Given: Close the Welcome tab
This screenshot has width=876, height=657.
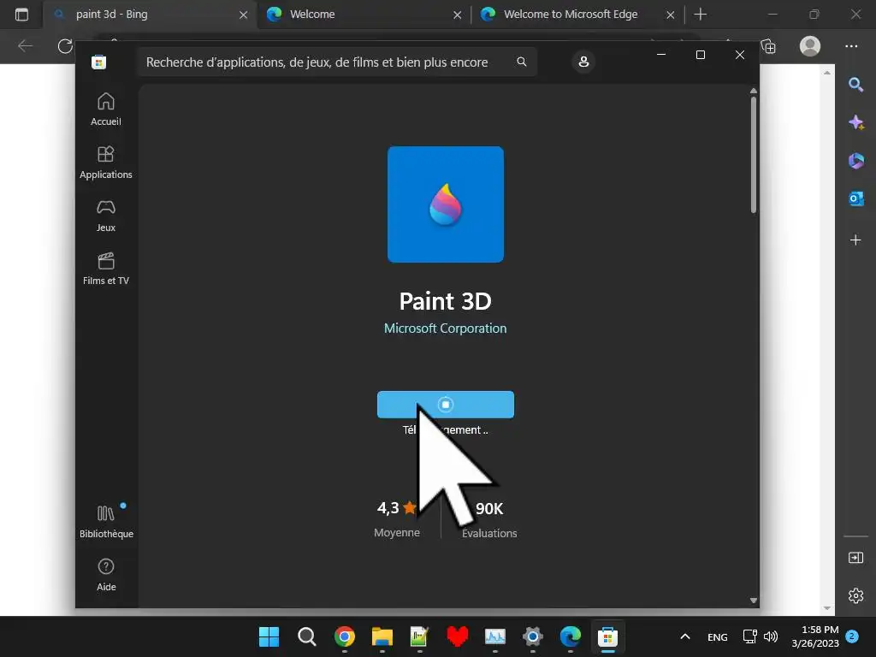Looking at the screenshot, I should point(457,15).
